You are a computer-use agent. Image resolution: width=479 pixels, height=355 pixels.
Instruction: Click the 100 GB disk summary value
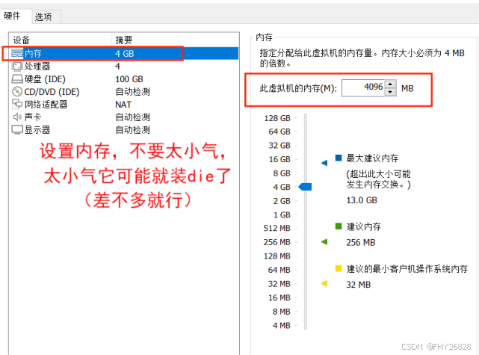click(129, 79)
